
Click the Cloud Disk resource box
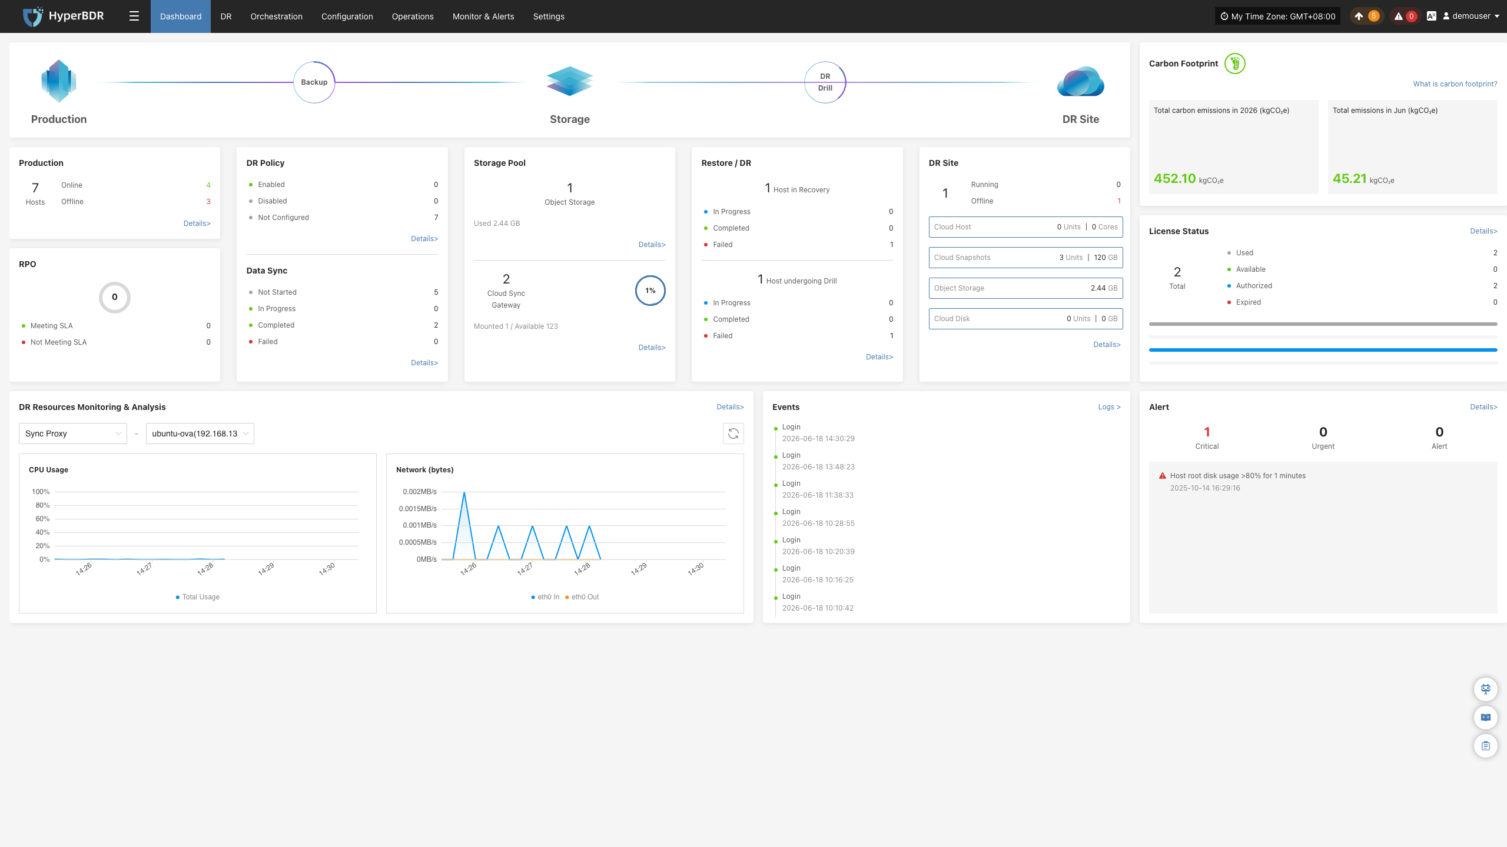(x=1025, y=319)
